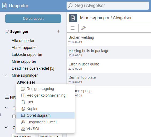The height and width of the screenshot is (137, 151).
Task: Open Deadlines overskredet [5] search
Action: pyautogui.click(x=33, y=68)
